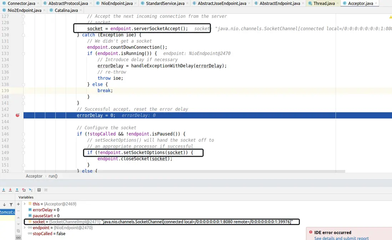This screenshot has height=240, width=392.
Task: Click the frames down arrow icon
Action: click(x=4, y=204)
